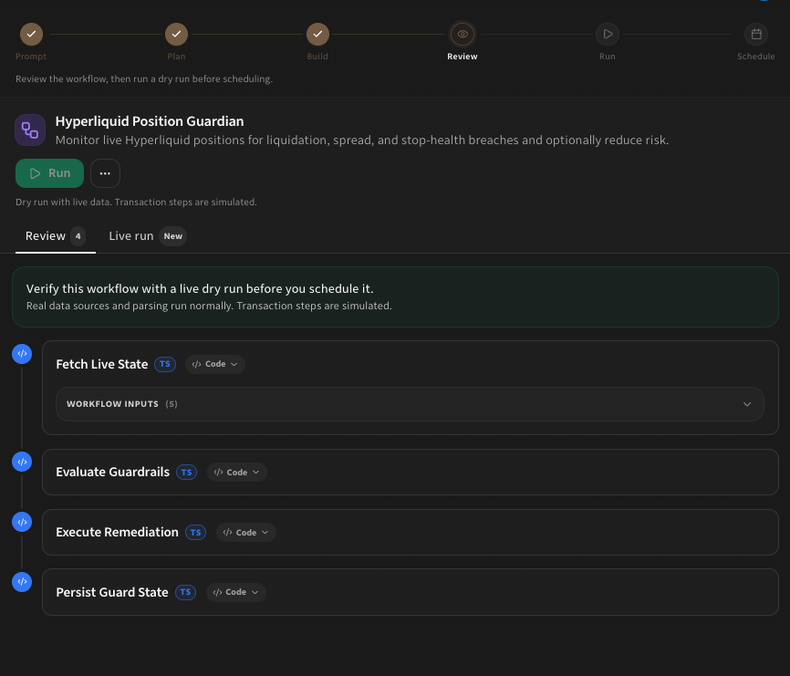Screen dimensions: 790x676
Task: Open the Code dropdown for Persist Guard State
Action: (x=235, y=592)
